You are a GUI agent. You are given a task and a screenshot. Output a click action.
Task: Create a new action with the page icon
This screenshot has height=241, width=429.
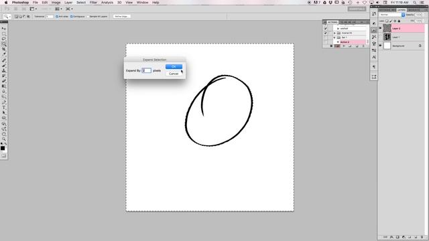[357, 46]
